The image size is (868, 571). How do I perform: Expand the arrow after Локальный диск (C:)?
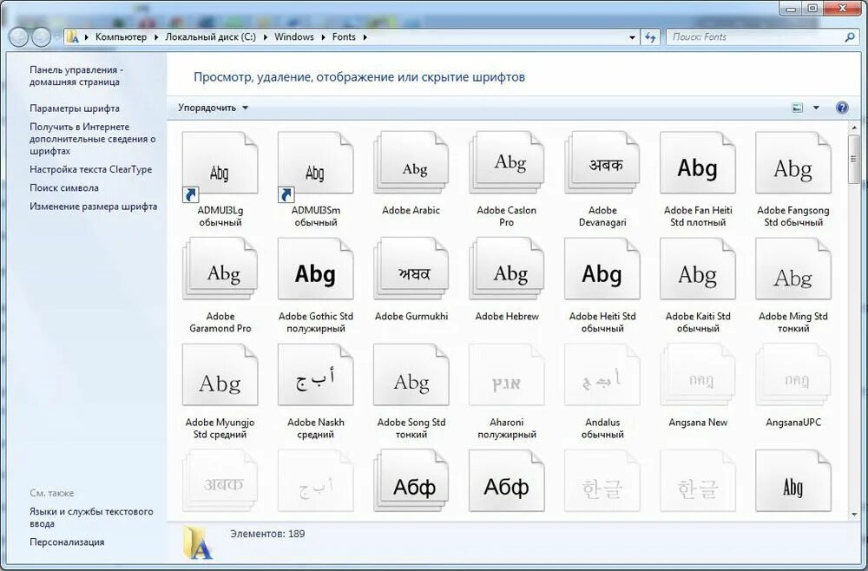coord(265,37)
